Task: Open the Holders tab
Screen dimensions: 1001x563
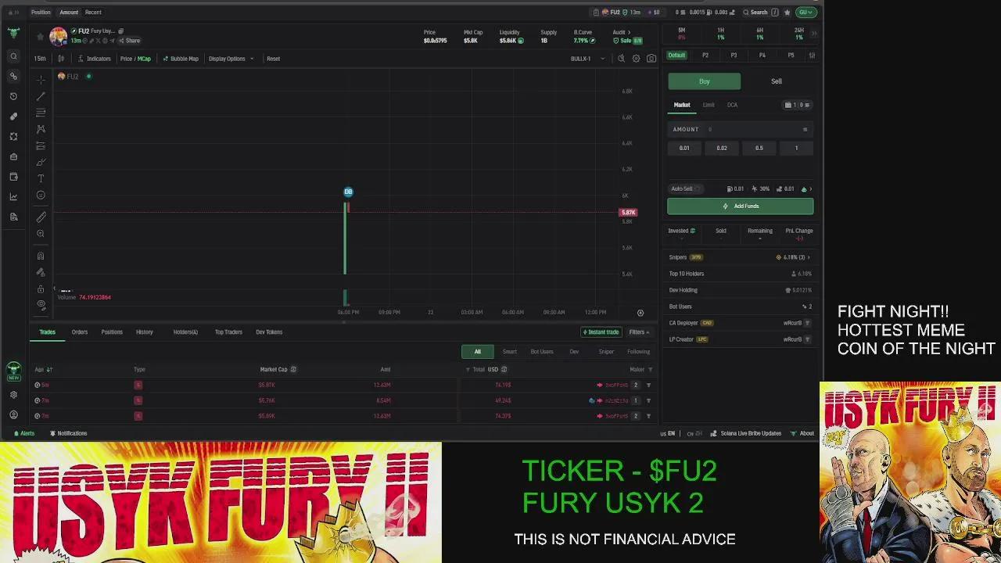Action: coord(185,332)
